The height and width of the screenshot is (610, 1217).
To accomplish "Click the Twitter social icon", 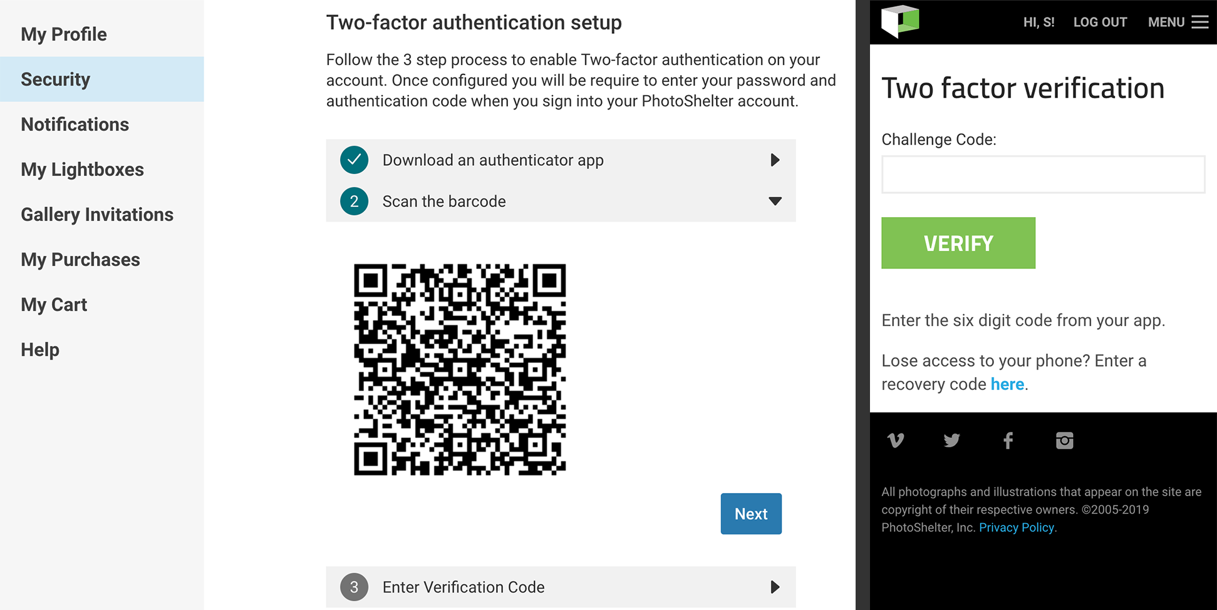I will point(951,440).
